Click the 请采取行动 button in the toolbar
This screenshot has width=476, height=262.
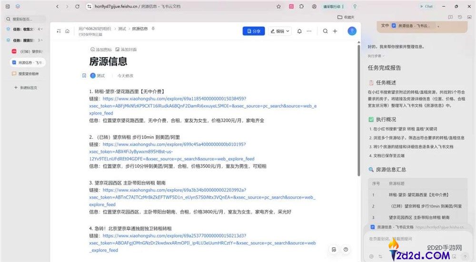click(334, 6)
